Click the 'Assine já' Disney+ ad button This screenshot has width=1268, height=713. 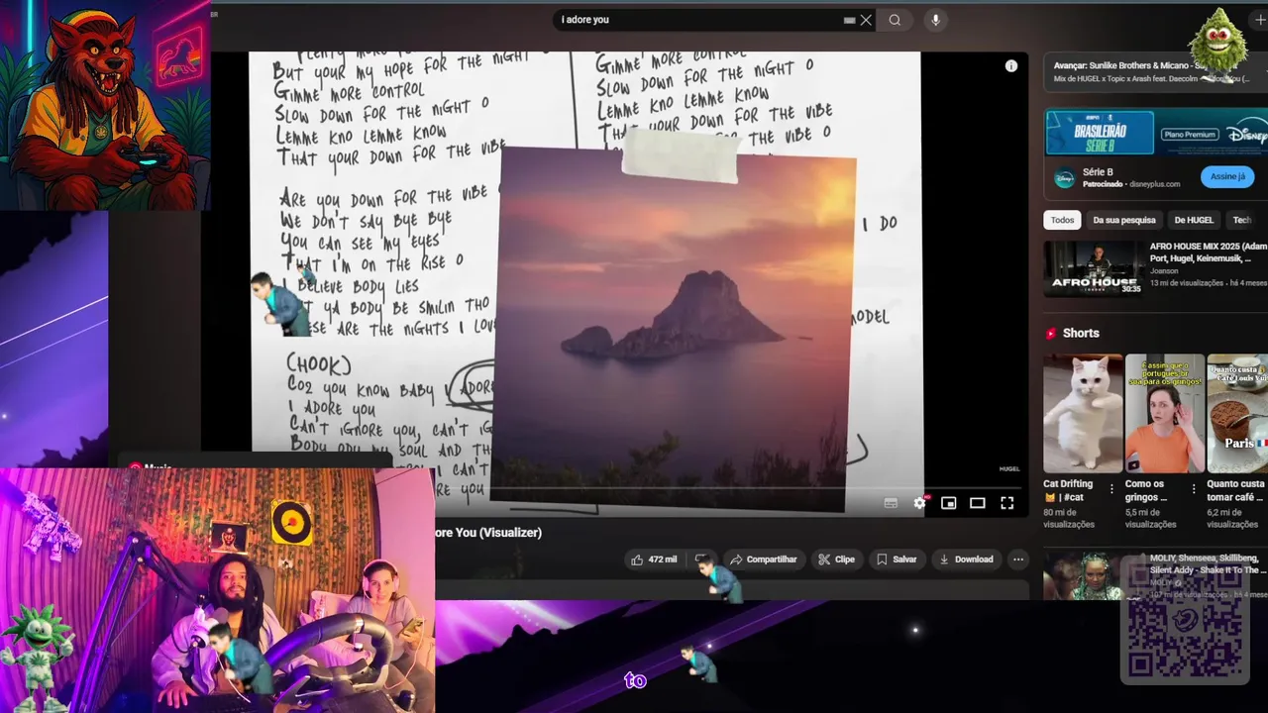[x=1227, y=177]
